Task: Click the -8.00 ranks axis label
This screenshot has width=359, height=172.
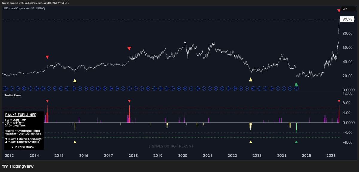Action: click(x=347, y=142)
